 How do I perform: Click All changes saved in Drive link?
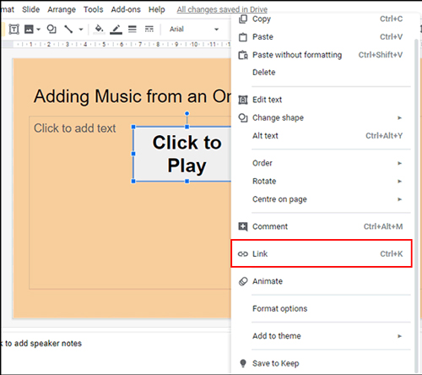[222, 9]
